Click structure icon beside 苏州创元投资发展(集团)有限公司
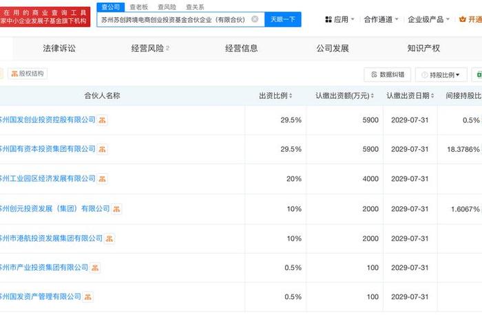 point(116,209)
